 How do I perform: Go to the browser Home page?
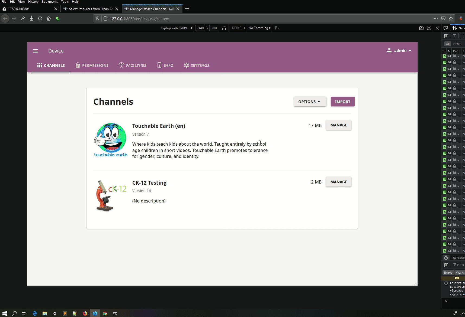[49, 18]
